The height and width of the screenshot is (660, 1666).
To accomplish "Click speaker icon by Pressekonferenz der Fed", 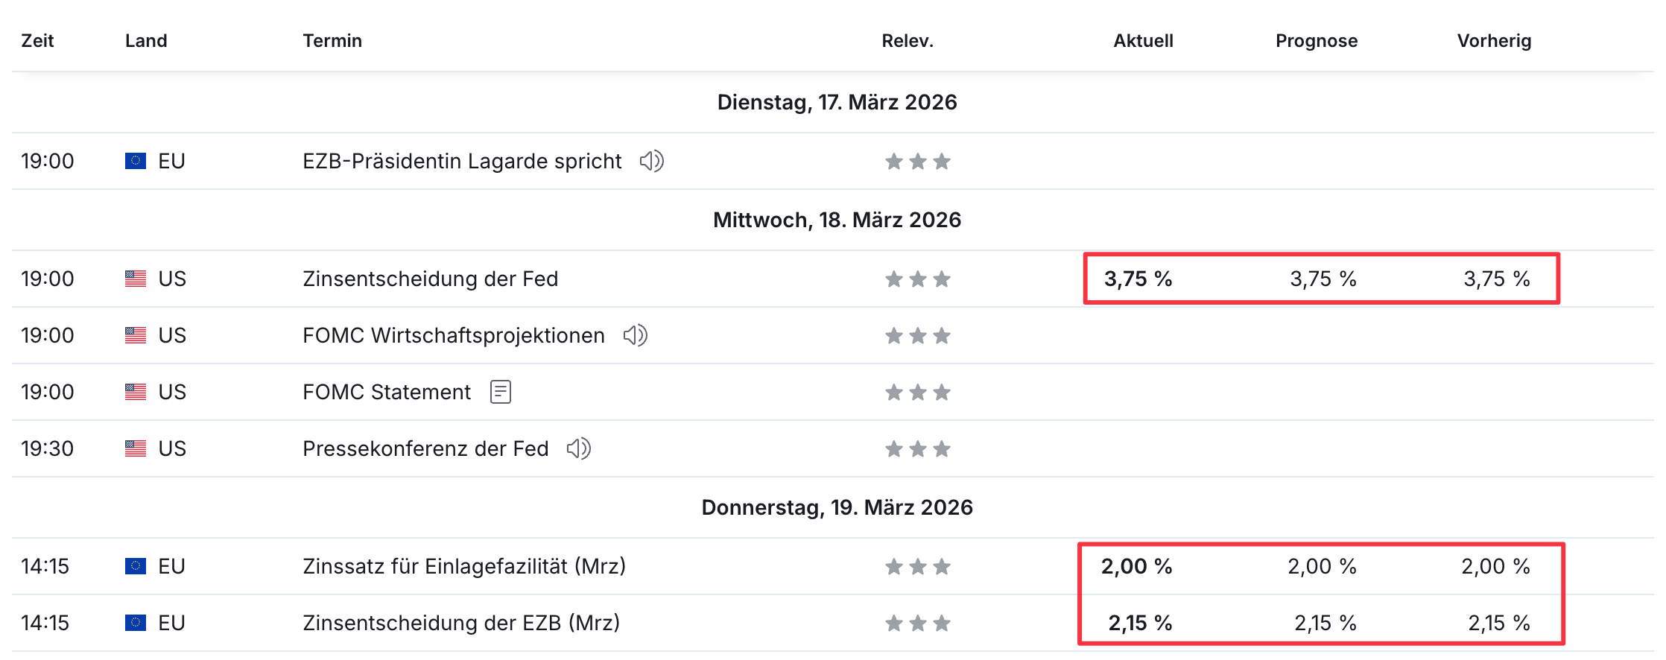I will (578, 448).
